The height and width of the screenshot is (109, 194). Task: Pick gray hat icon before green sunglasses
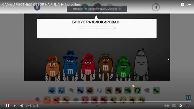tap(147, 91)
